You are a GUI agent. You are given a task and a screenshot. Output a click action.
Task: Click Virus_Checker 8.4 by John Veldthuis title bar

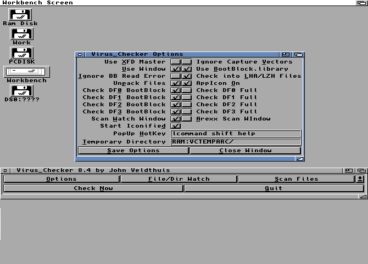(x=176, y=170)
